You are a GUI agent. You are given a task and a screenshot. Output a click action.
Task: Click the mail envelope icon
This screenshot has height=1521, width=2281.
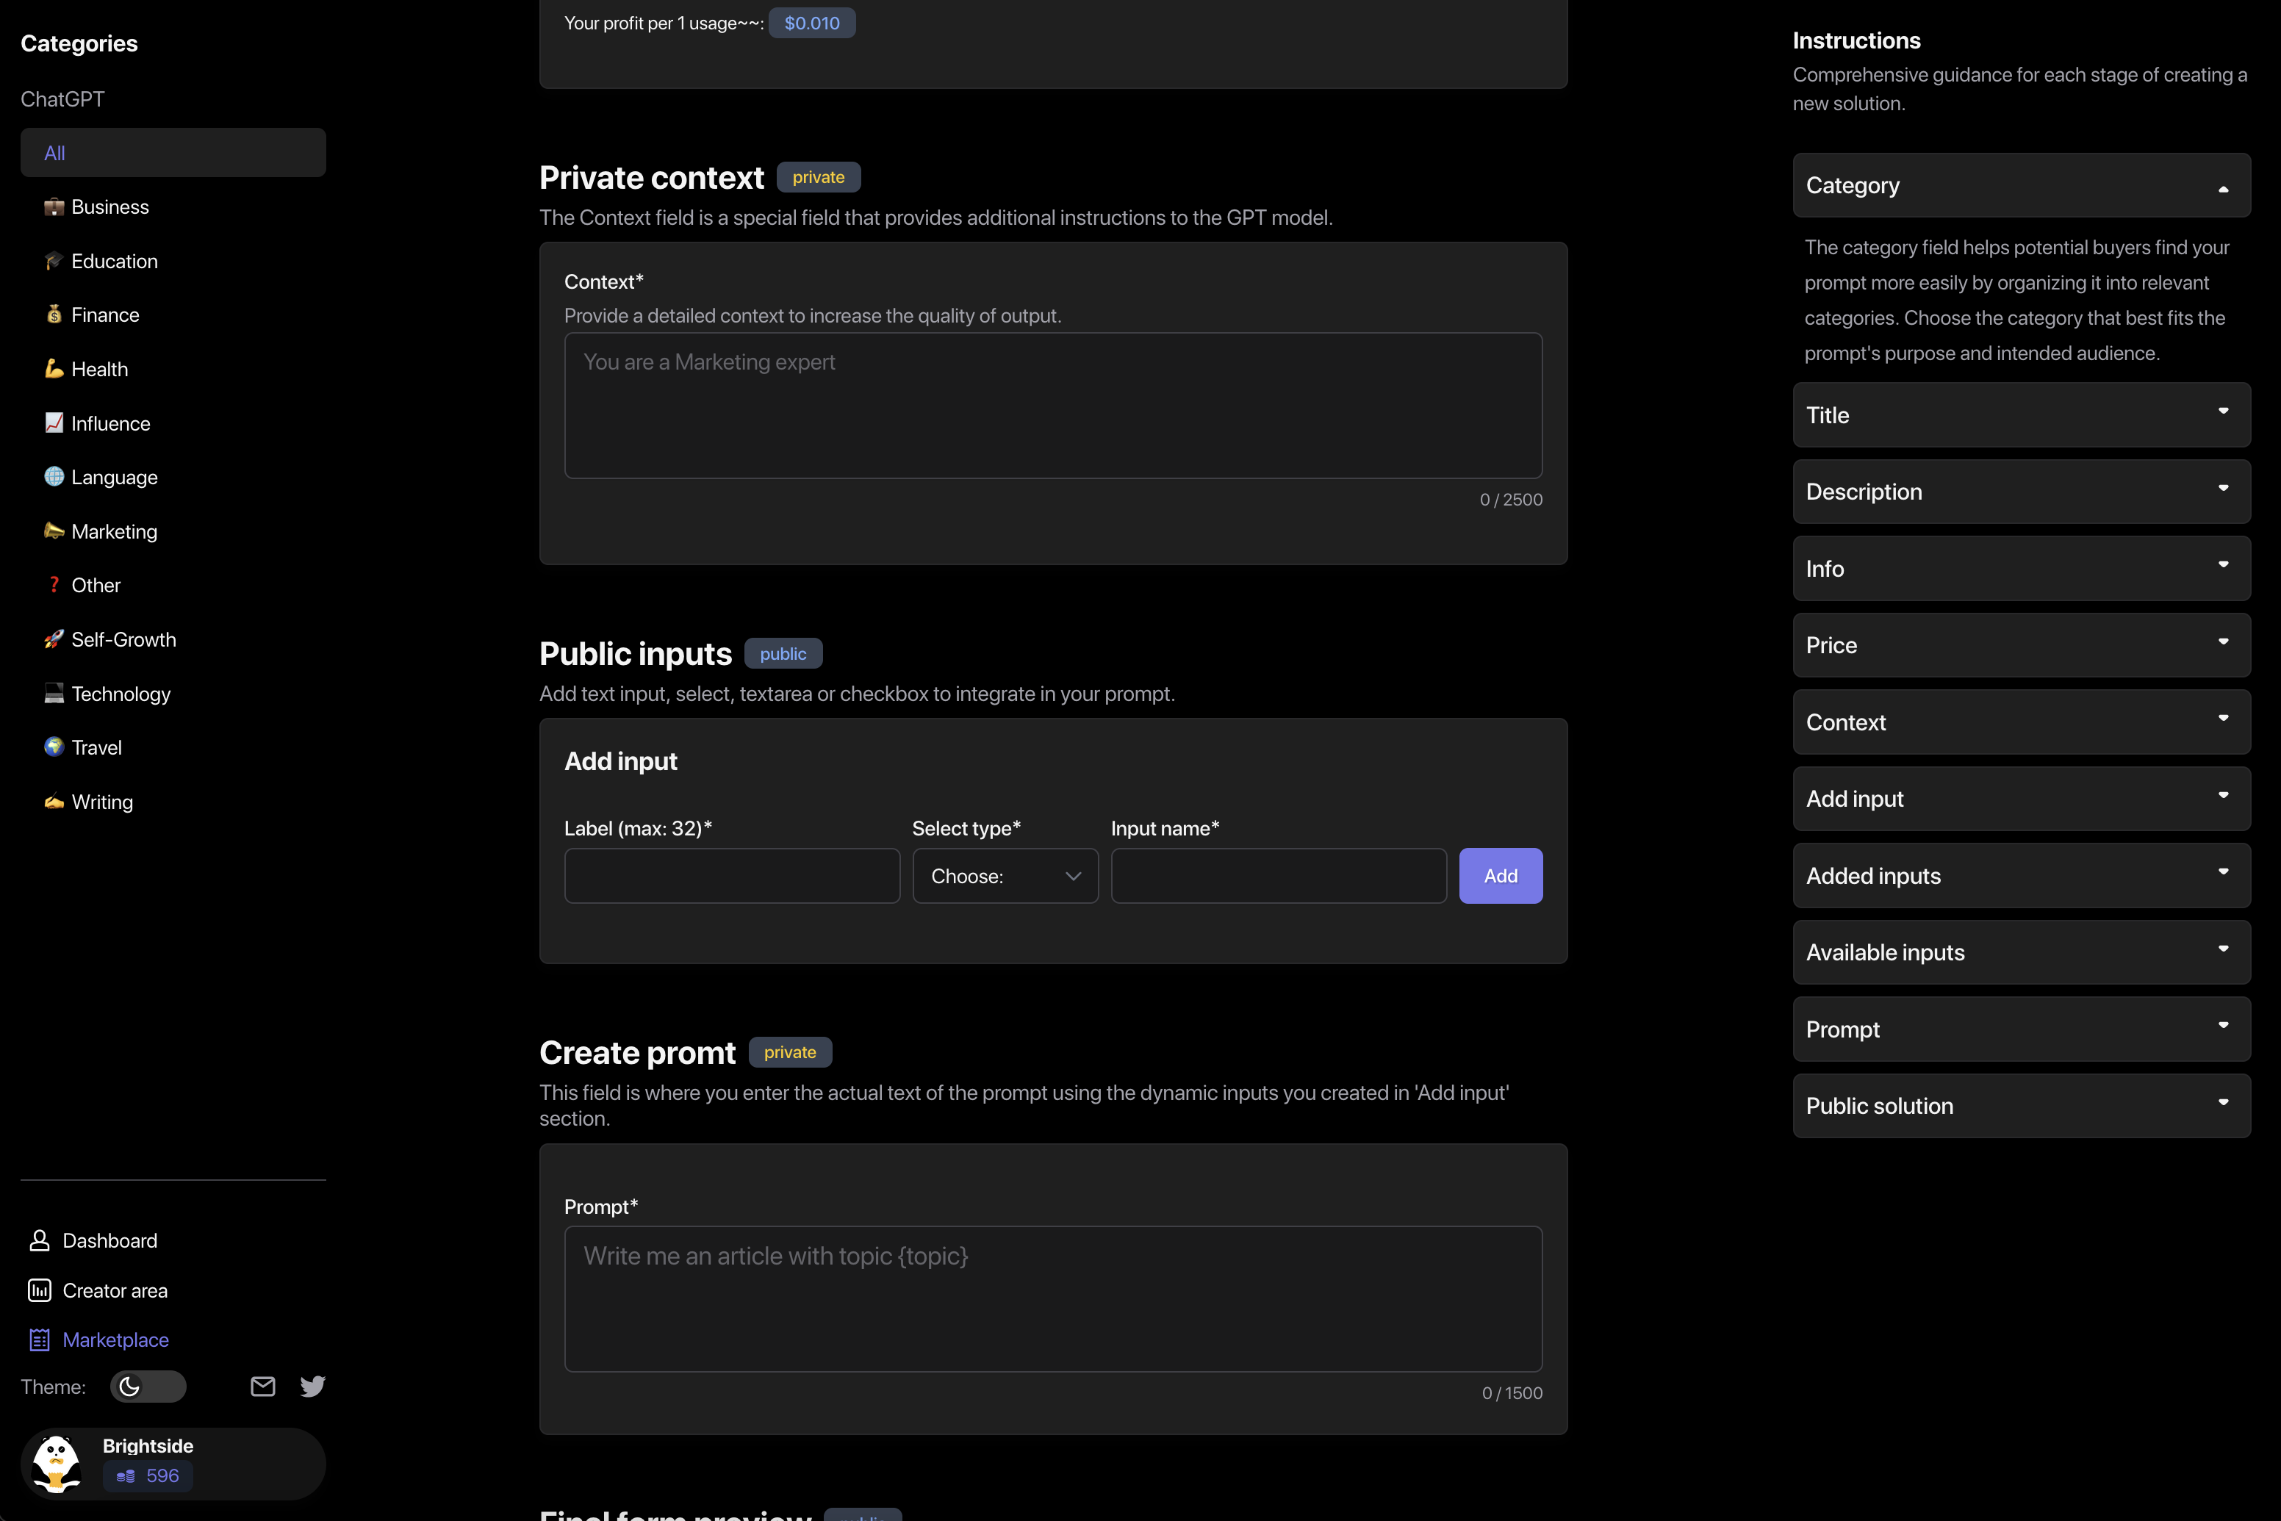tap(263, 1386)
